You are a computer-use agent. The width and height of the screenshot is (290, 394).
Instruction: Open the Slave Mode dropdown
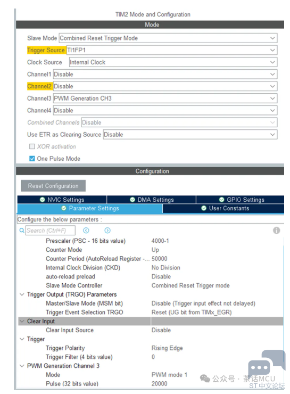coord(168,38)
